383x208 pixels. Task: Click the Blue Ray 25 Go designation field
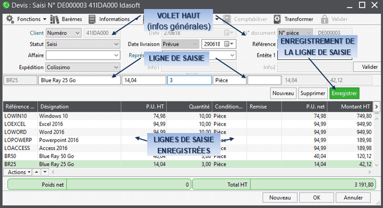(79, 80)
